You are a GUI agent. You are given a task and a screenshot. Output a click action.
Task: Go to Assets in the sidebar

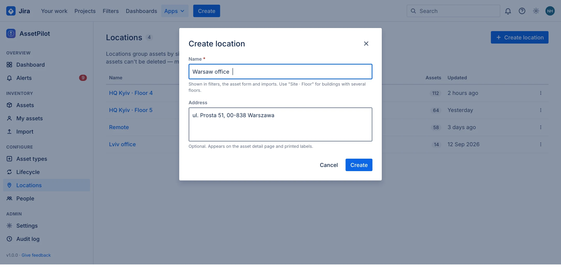coord(46,105)
